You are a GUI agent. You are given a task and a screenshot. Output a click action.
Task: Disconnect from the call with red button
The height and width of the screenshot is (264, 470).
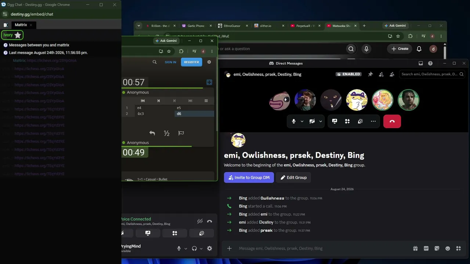tap(392, 121)
